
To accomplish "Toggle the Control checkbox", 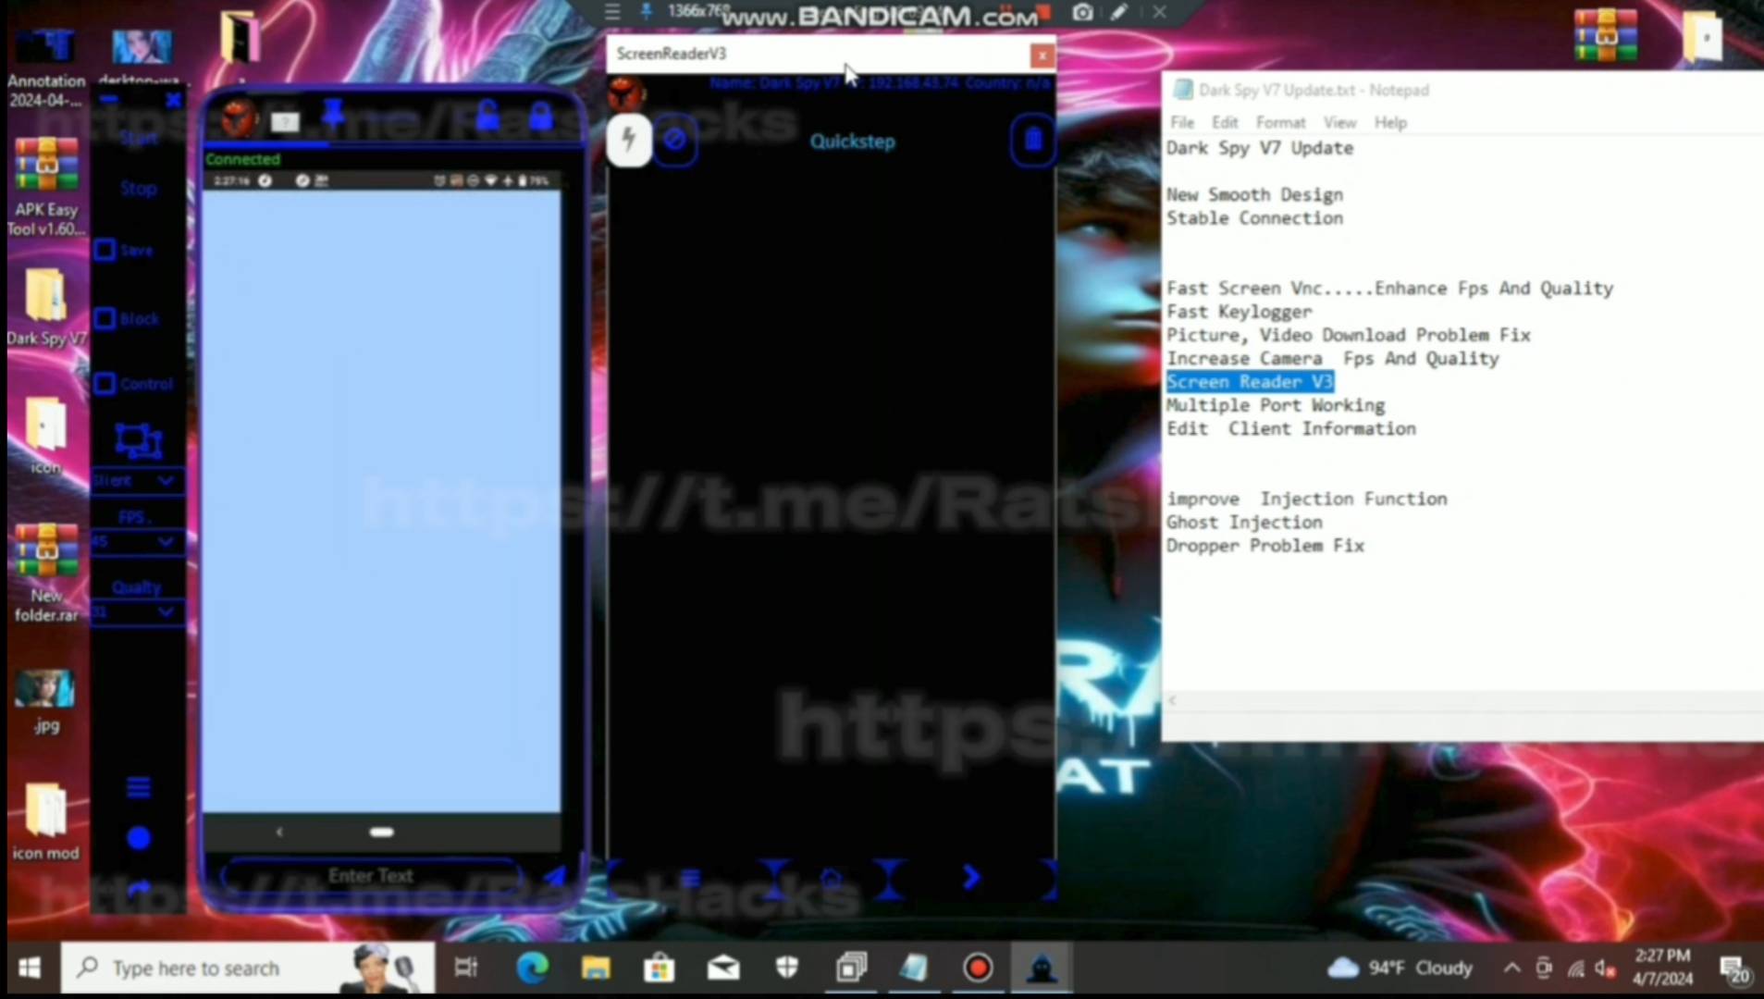I will click(x=105, y=384).
